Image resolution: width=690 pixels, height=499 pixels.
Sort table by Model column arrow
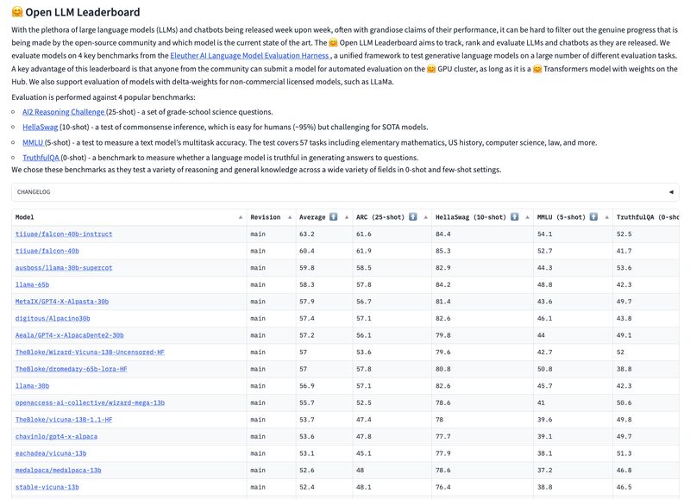[x=241, y=217]
